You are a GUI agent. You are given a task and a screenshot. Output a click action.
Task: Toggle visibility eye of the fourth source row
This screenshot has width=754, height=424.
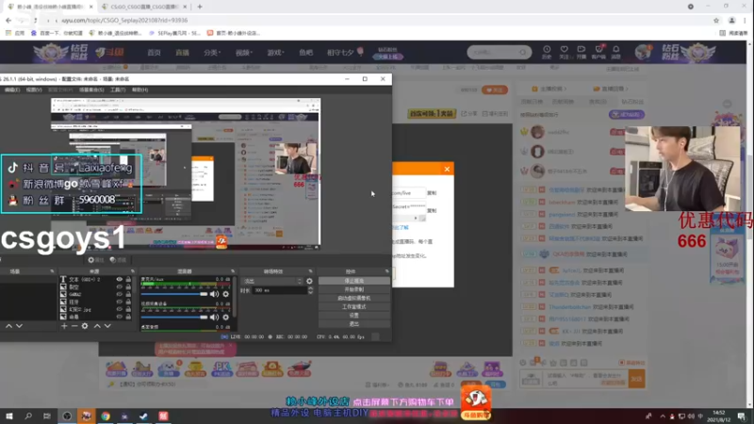[120, 302]
